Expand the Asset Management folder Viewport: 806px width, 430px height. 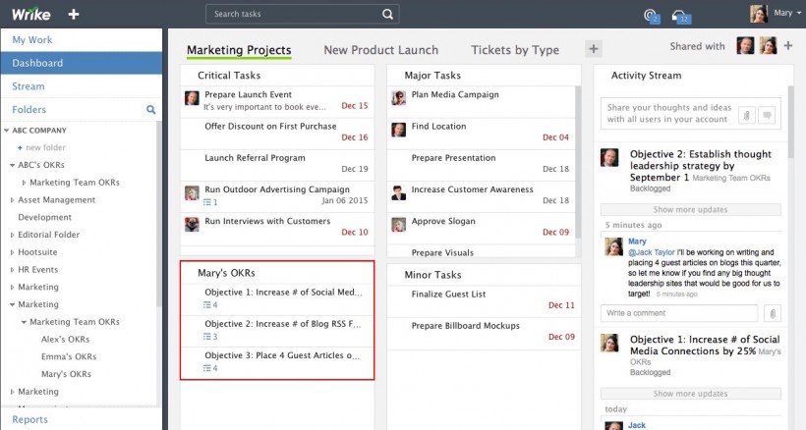(13, 200)
